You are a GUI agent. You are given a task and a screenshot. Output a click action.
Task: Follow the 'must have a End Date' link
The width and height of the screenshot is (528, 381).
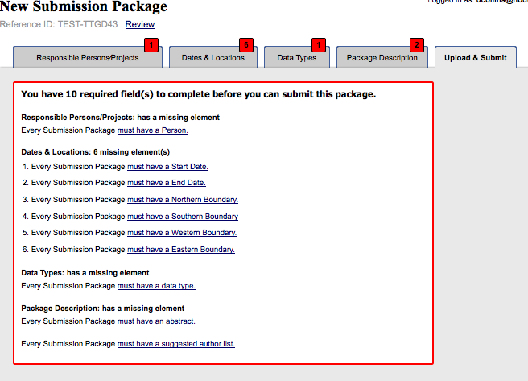[x=167, y=183]
